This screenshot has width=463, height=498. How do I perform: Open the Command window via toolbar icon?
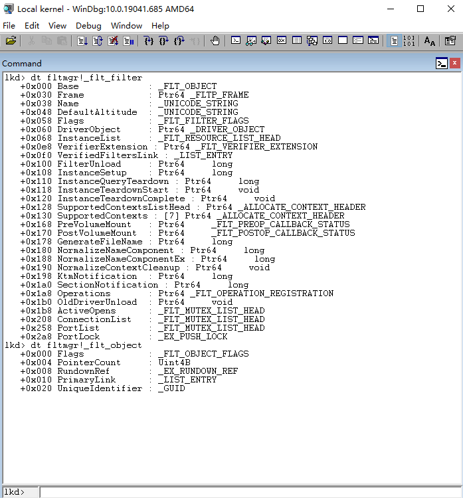pyautogui.click(x=235, y=41)
